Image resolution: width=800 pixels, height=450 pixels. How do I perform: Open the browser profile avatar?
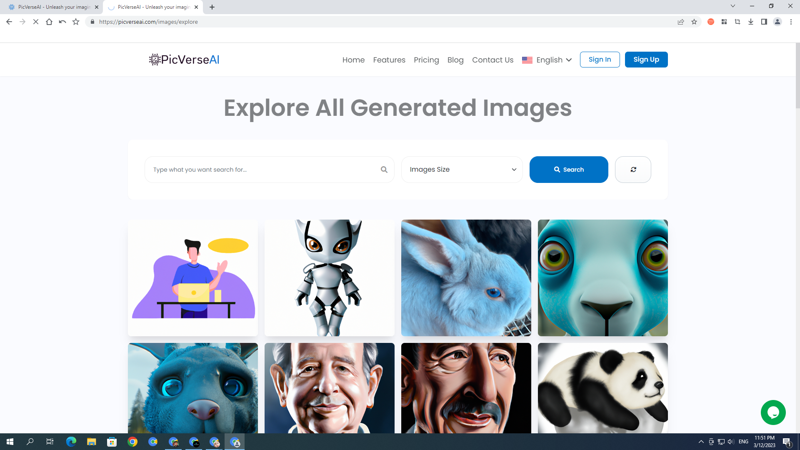777,22
